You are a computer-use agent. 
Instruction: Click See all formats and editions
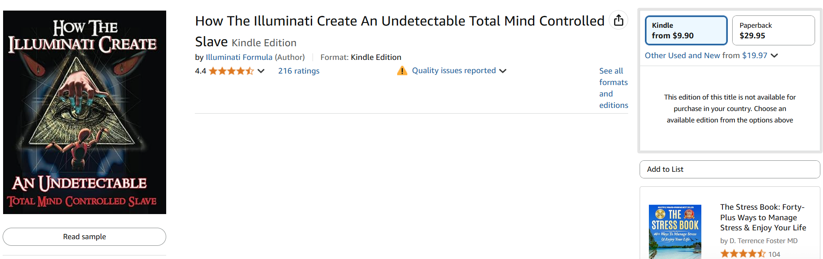point(614,88)
